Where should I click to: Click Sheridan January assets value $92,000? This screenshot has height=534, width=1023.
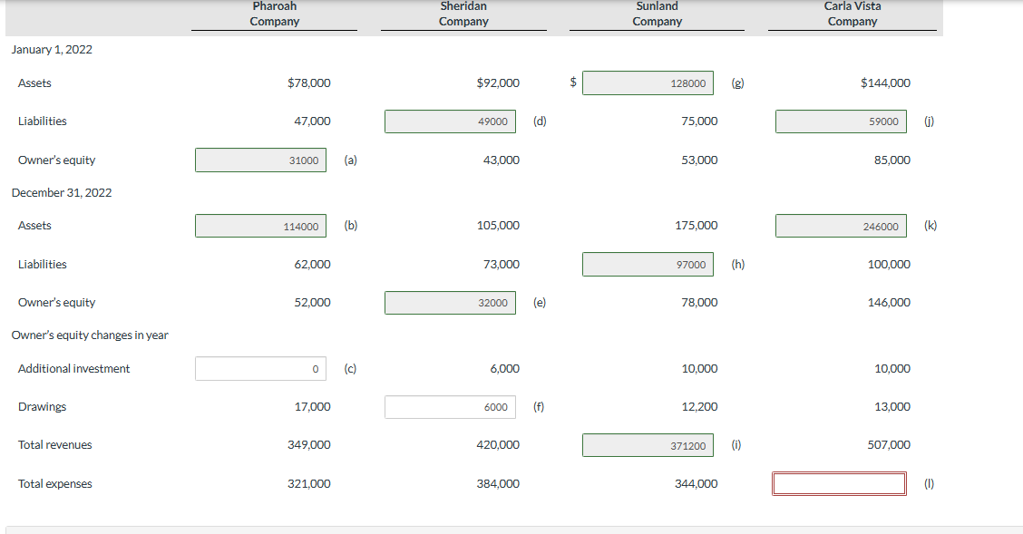coord(498,83)
